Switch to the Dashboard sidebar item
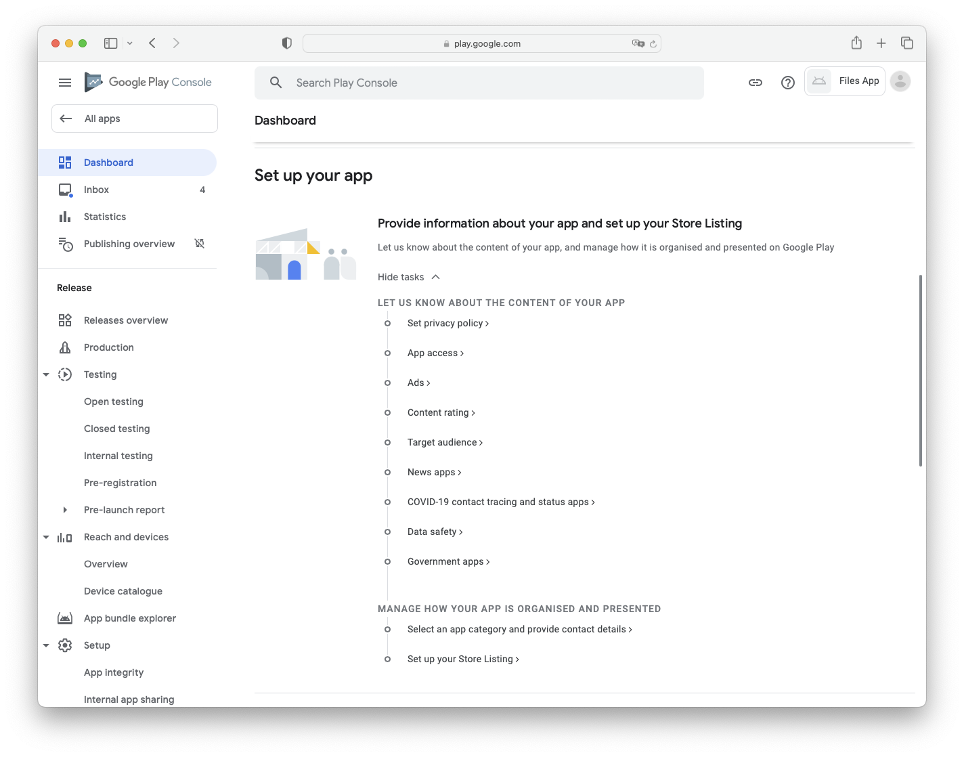The width and height of the screenshot is (964, 757). (x=108, y=163)
